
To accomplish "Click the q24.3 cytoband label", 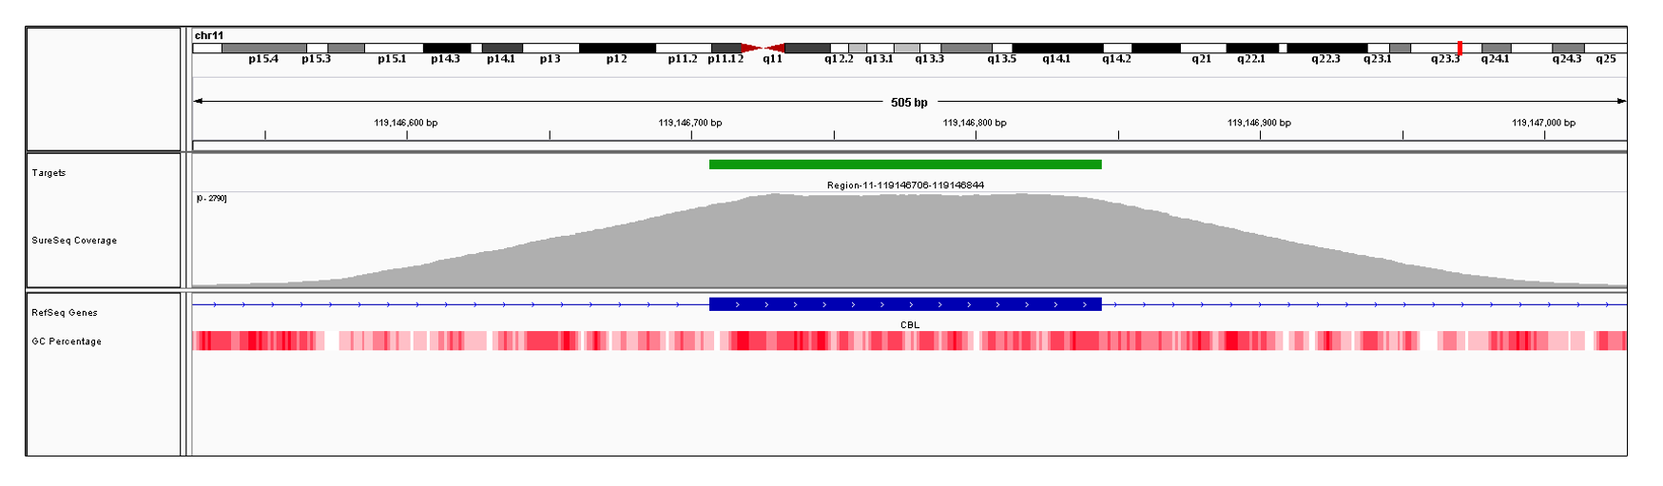I will coord(1567,59).
